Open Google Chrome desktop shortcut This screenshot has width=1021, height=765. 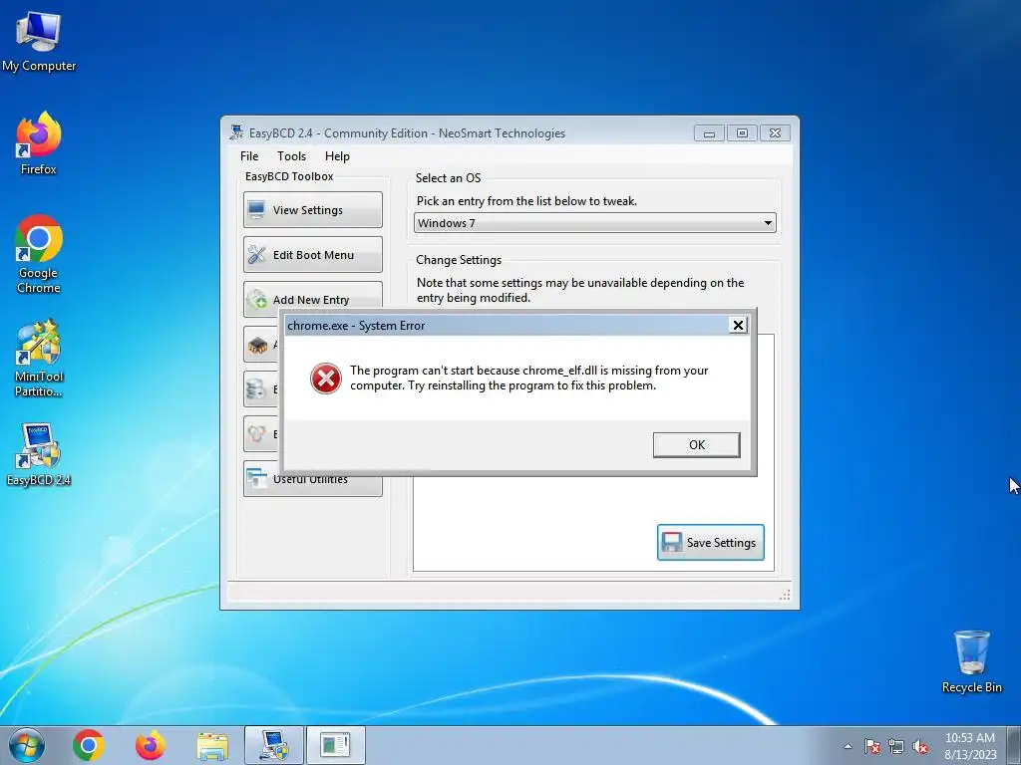pyautogui.click(x=39, y=254)
